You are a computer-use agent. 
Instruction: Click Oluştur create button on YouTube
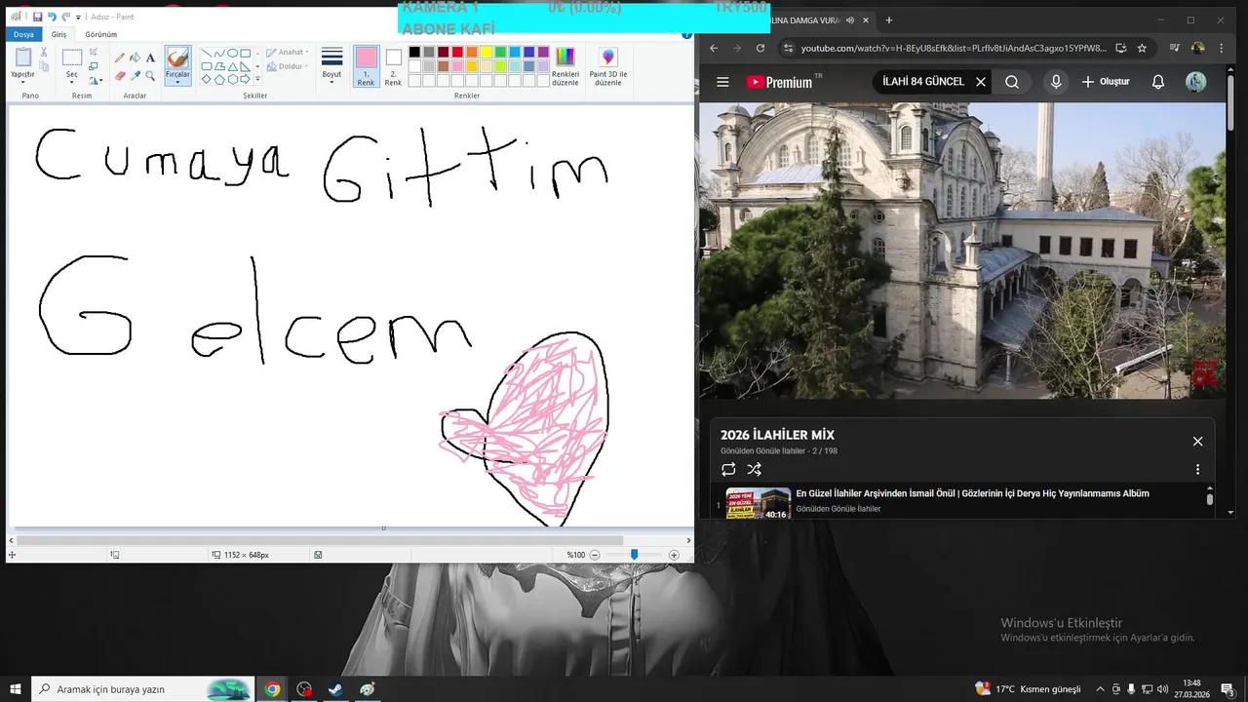click(1106, 82)
